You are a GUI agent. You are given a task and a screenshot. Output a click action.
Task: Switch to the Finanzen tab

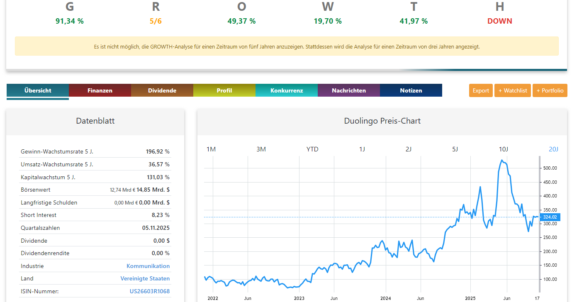[x=100, y=90]
